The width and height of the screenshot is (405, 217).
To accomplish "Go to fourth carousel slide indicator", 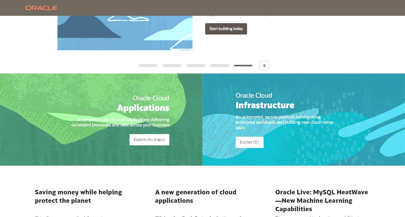I will click(x=219, y=66).
